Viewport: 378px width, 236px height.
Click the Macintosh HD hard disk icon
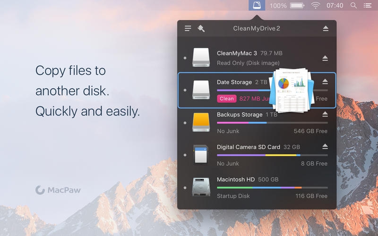[201, 187]
